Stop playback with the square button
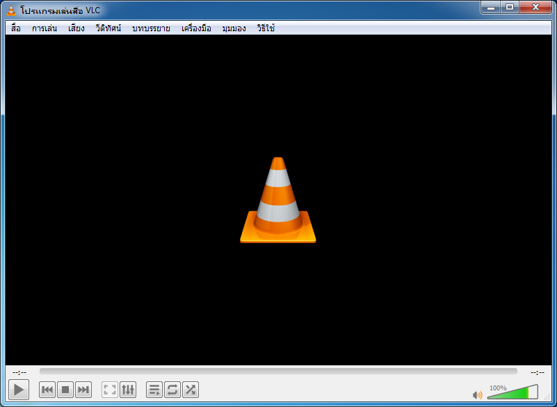The width and height of the screenshot is (557, 407). click(x=65, y=390)
